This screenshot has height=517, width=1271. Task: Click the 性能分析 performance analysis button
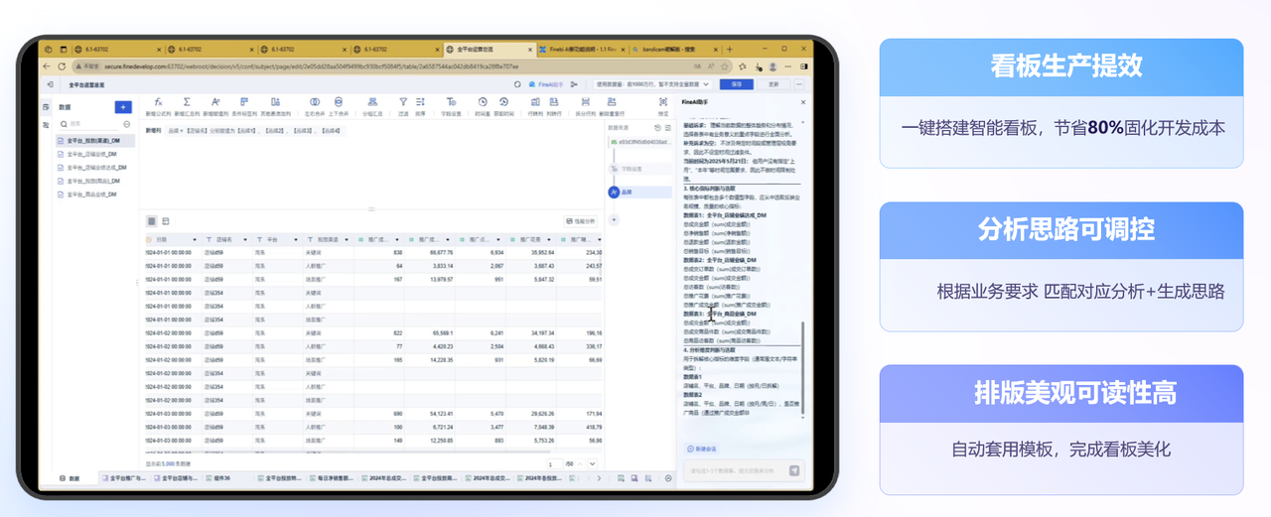pyautogui.click(x=581, y=220)
